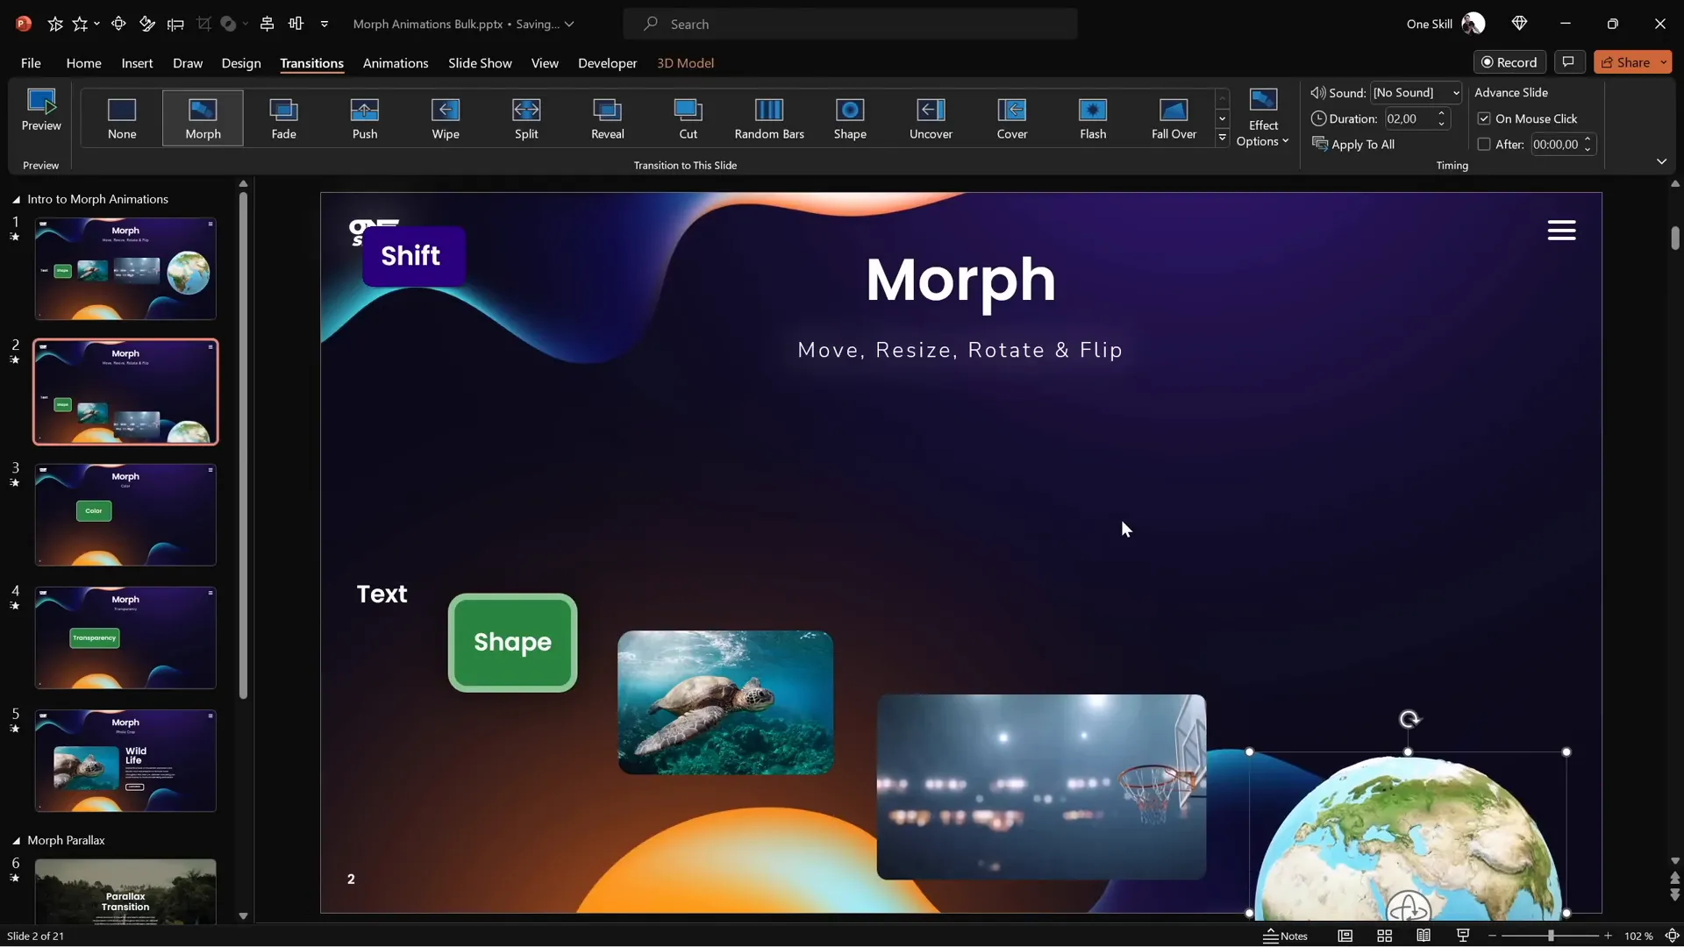Screen dimensions: 1684x947
Task: Switch to Normal view in status bar
Action: [1345, 936]
